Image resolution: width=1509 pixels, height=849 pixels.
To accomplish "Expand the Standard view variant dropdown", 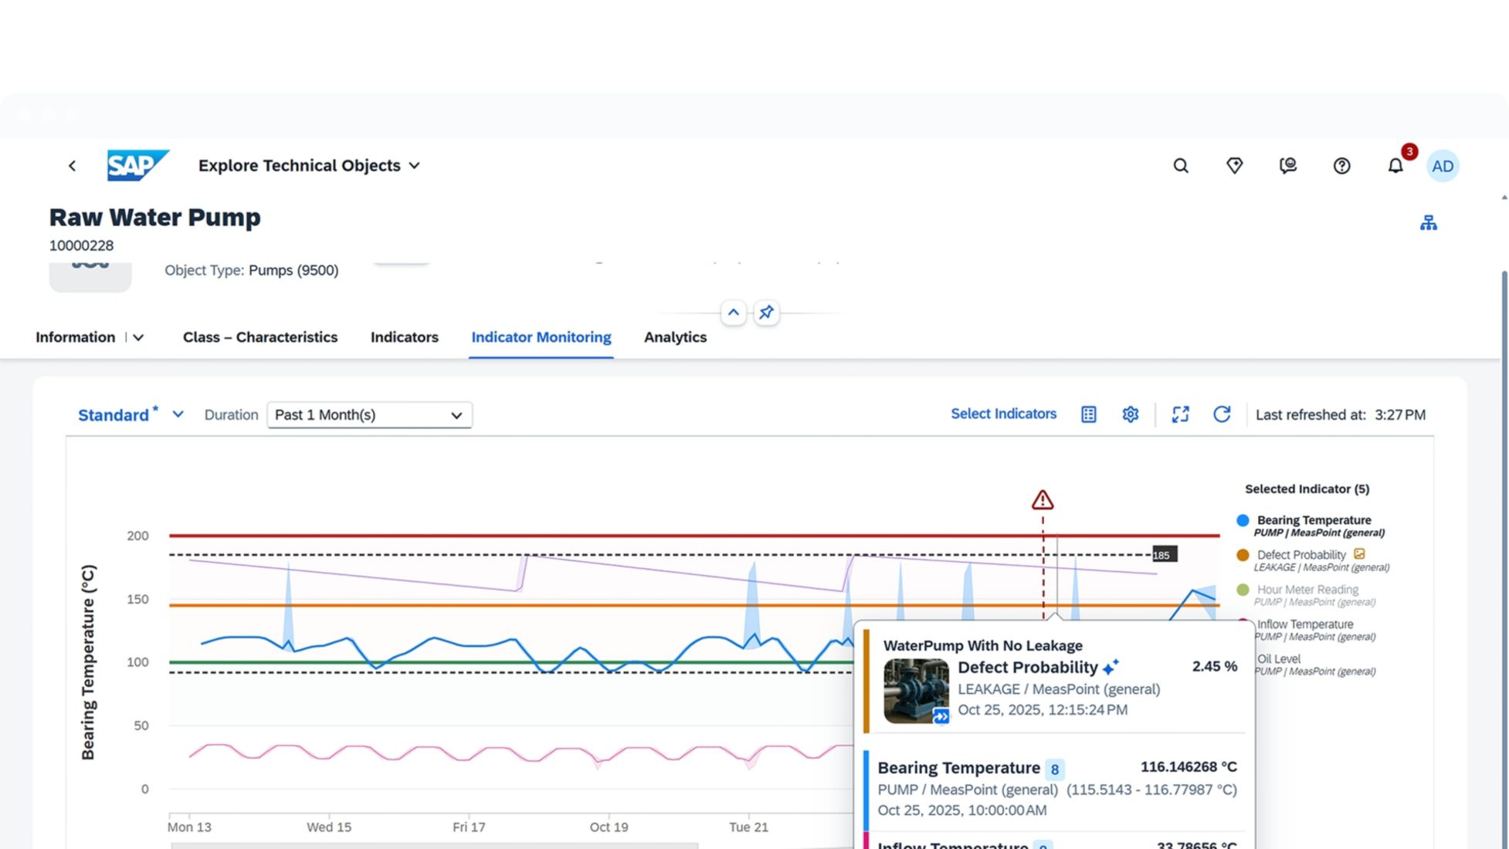I will pyautogui.click(x=178, y=414).
